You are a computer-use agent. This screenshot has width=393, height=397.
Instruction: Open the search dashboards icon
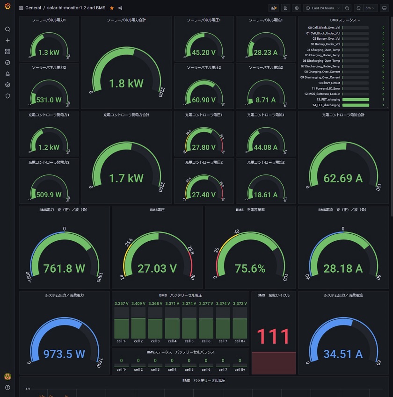point(7,29)
